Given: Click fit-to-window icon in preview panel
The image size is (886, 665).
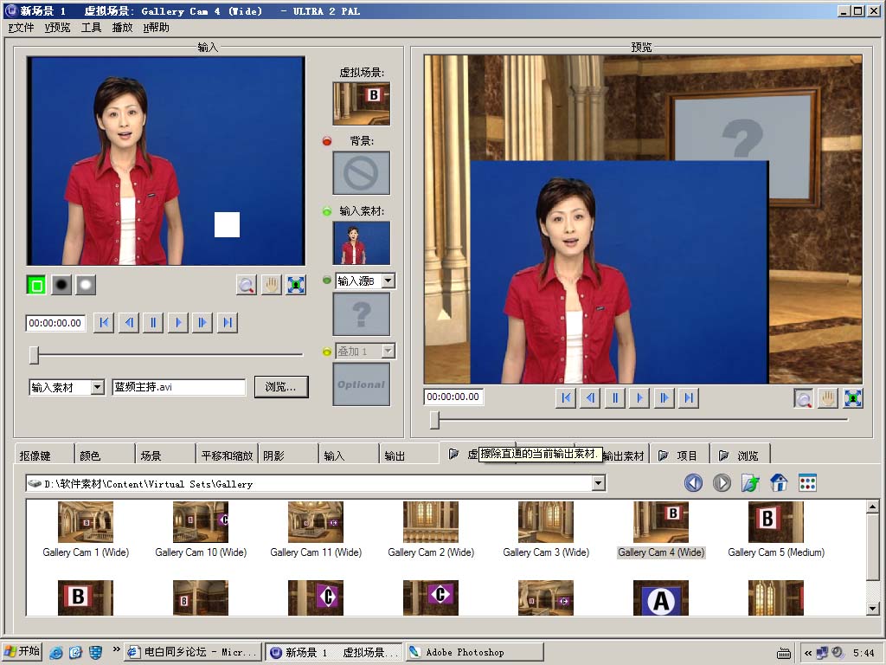Looking at the screenshot, I should click(x=853, y=398).
